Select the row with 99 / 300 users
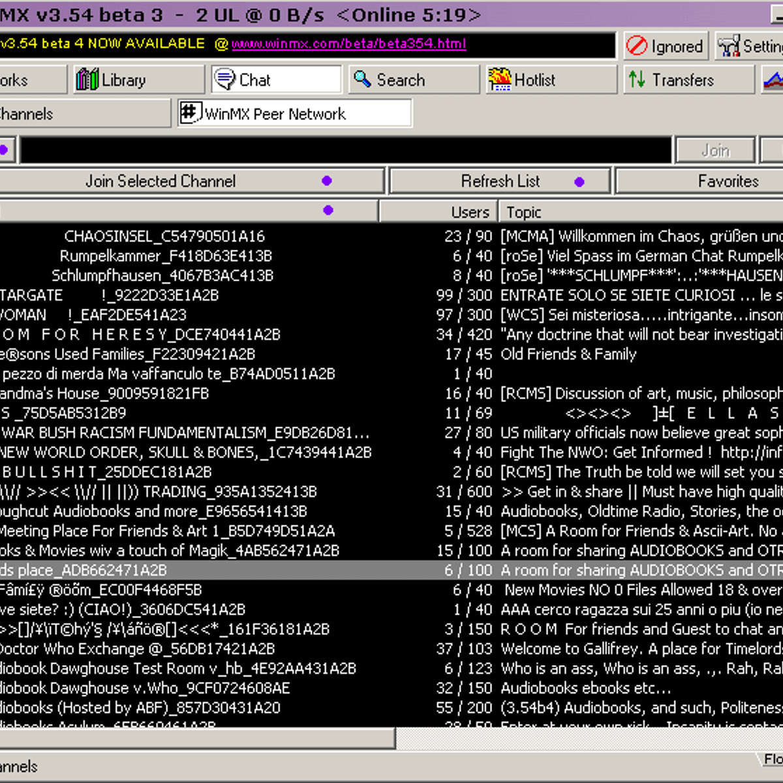 click(391, 295)
